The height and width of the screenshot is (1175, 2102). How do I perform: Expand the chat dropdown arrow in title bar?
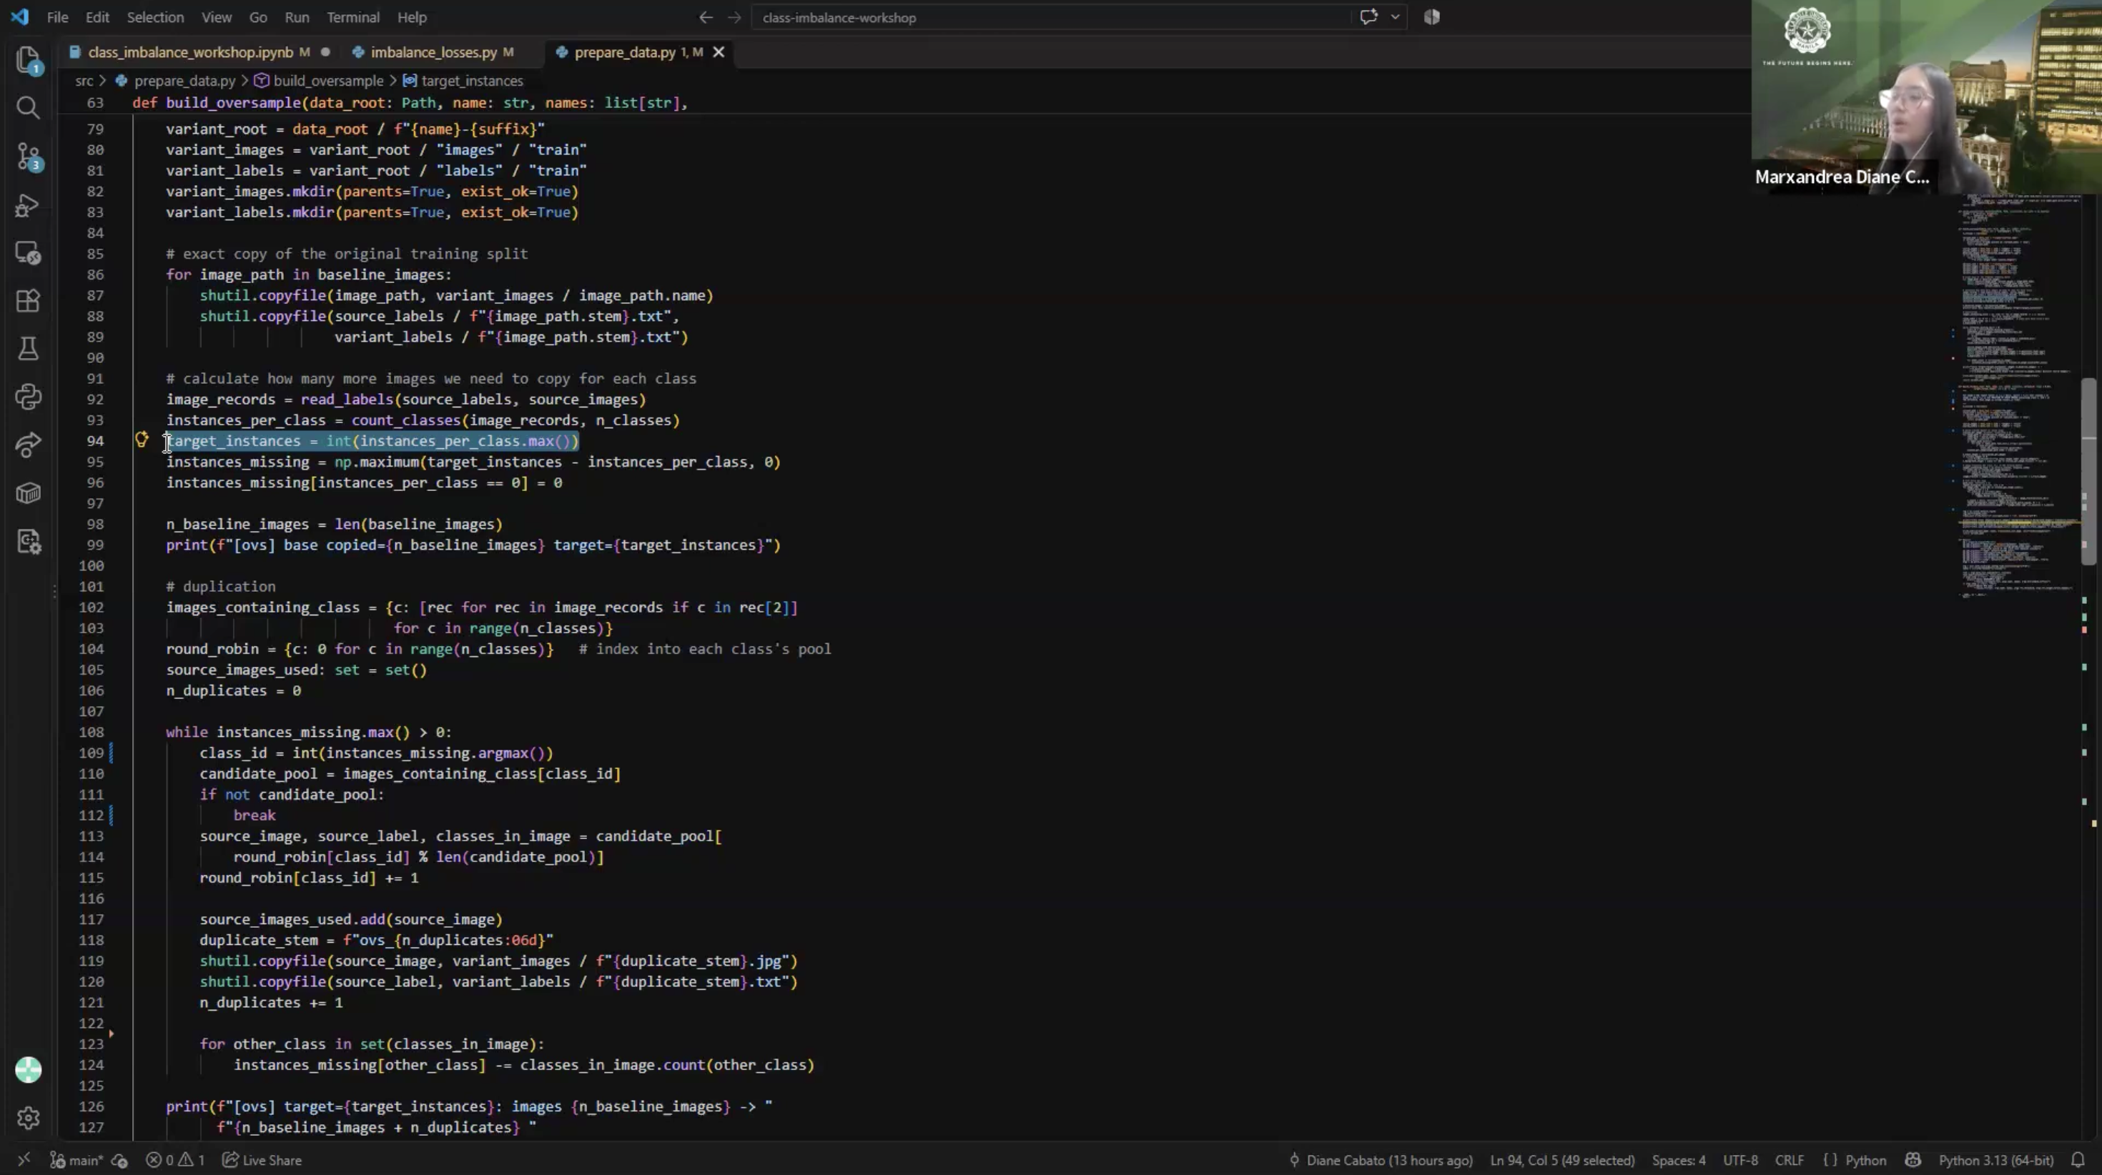pyautogui.click(x=1394, y=17)
